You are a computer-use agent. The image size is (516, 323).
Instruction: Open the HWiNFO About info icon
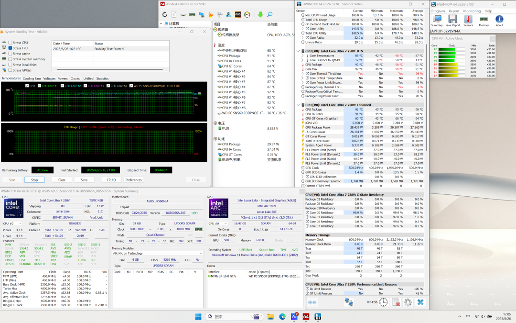pyautogui.click(x=499, y=21)
